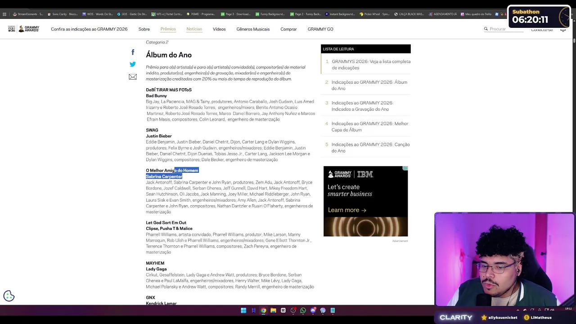Open Google Chrome in taskbar

point(263,310)
